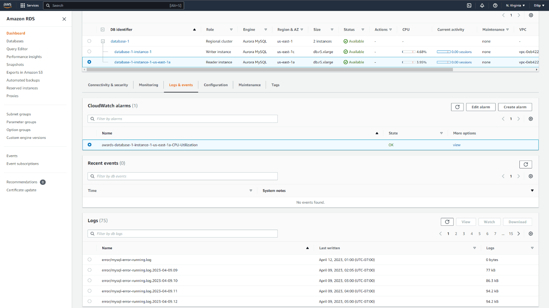
Task: Click the notifications bell icon
Action: tap(482, 5)
